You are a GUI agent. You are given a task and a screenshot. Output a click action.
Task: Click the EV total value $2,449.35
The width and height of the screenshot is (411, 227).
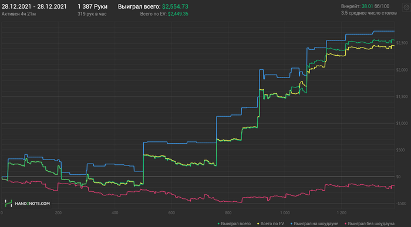click(x=178, y=14)
